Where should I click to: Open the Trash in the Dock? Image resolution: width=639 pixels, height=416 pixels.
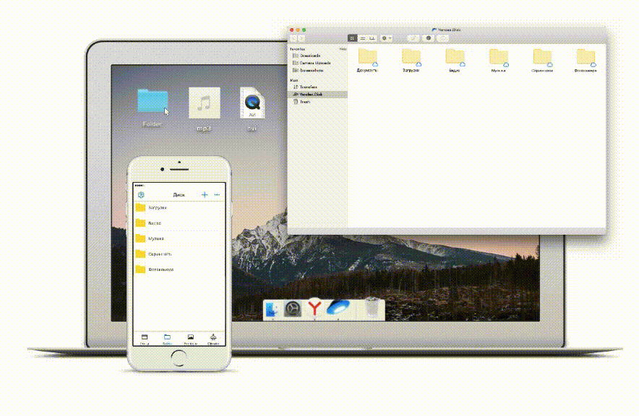click(372, 308)
